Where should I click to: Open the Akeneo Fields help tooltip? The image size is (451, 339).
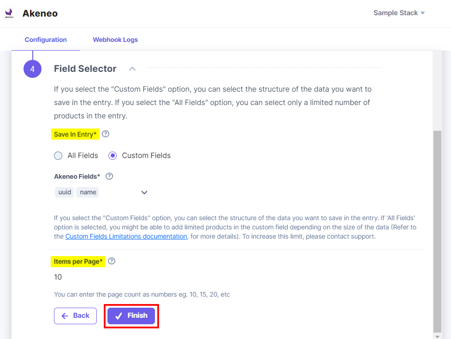(109, 176)
